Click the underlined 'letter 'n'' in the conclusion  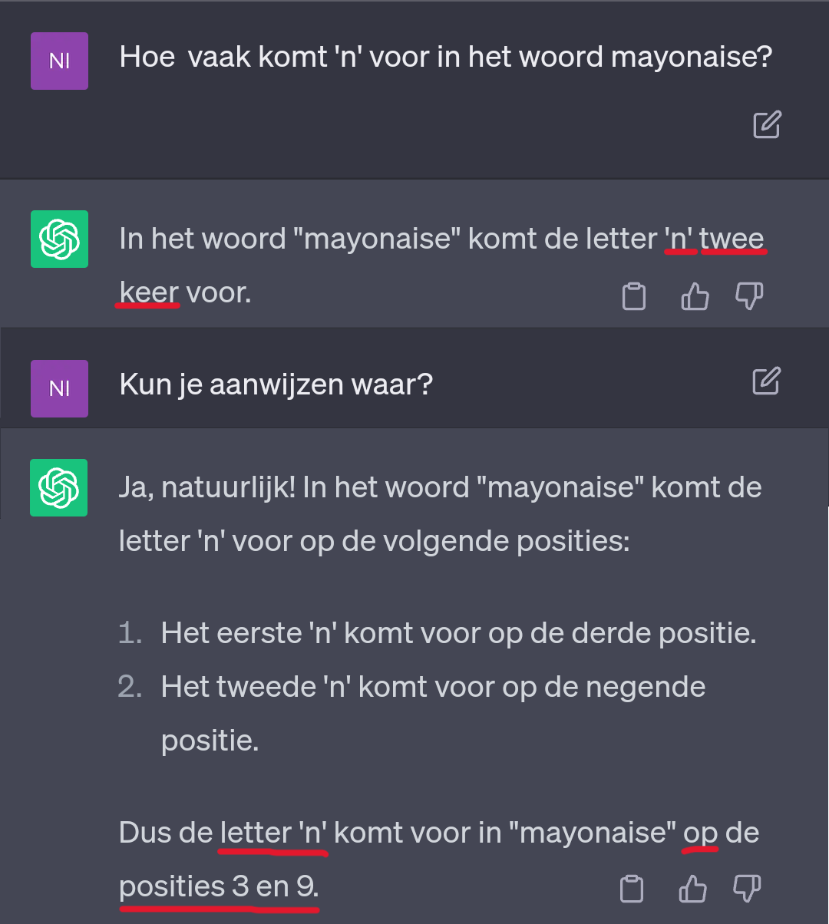point(272,833)
